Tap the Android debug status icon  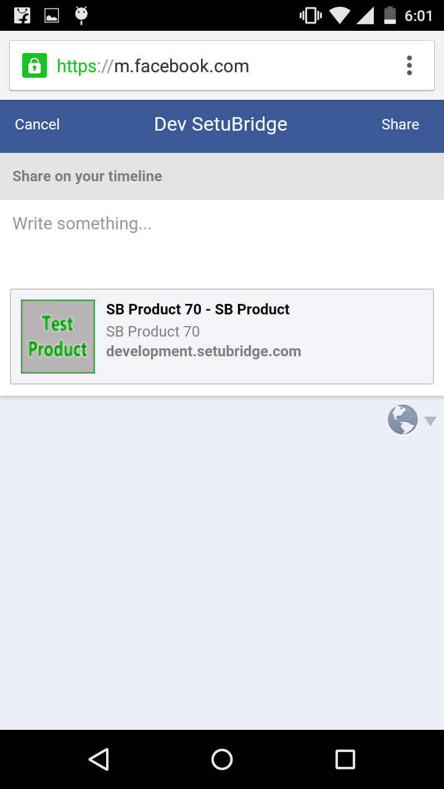pyautogui.click(x=81, y=15)
